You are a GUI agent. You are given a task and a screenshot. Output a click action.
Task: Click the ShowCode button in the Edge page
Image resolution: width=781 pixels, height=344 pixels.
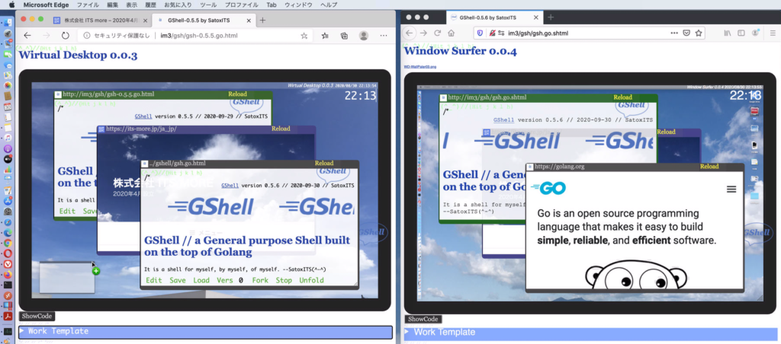37,316
